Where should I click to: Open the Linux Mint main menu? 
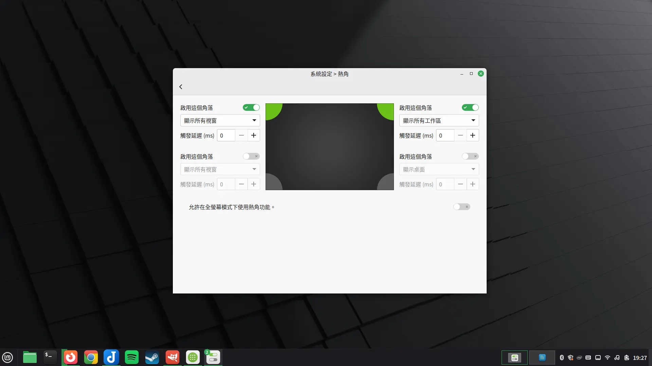[x=7, y=357]
